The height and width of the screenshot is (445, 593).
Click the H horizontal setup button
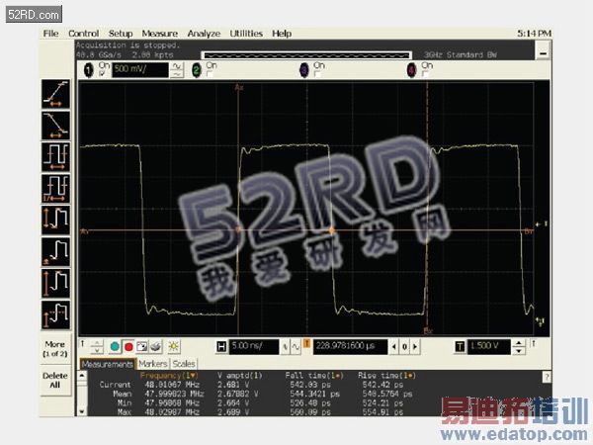(x=221, y=347)
